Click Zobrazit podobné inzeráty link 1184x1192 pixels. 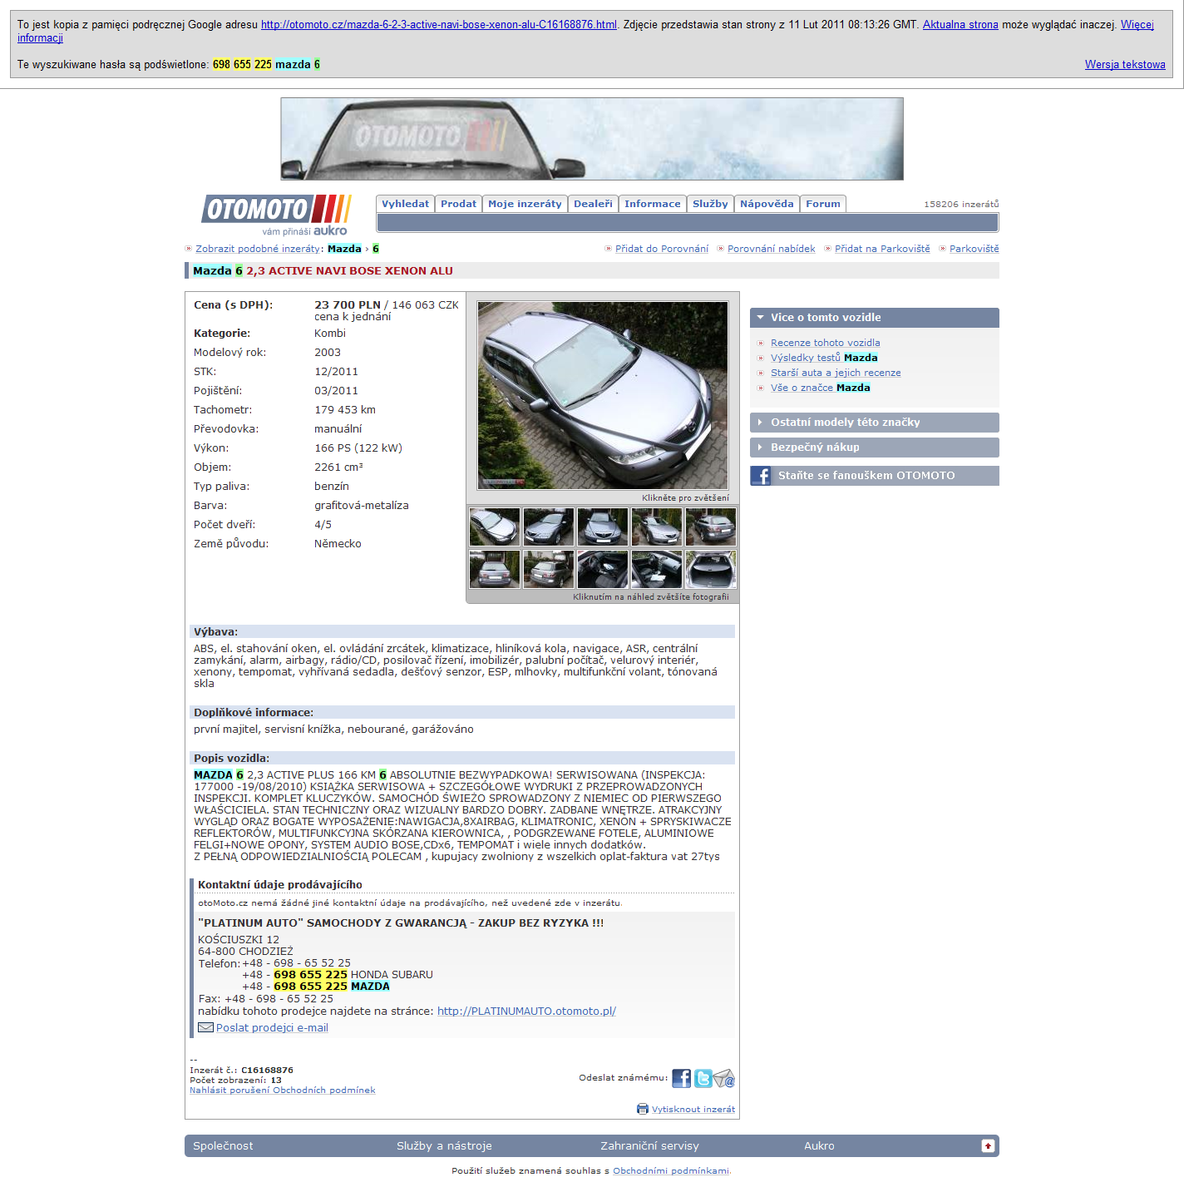(x=258, y=249)
